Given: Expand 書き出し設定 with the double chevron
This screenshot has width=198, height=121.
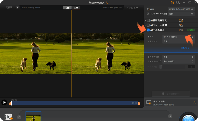Looking at the screenshot, I should [x=195, y=103].
